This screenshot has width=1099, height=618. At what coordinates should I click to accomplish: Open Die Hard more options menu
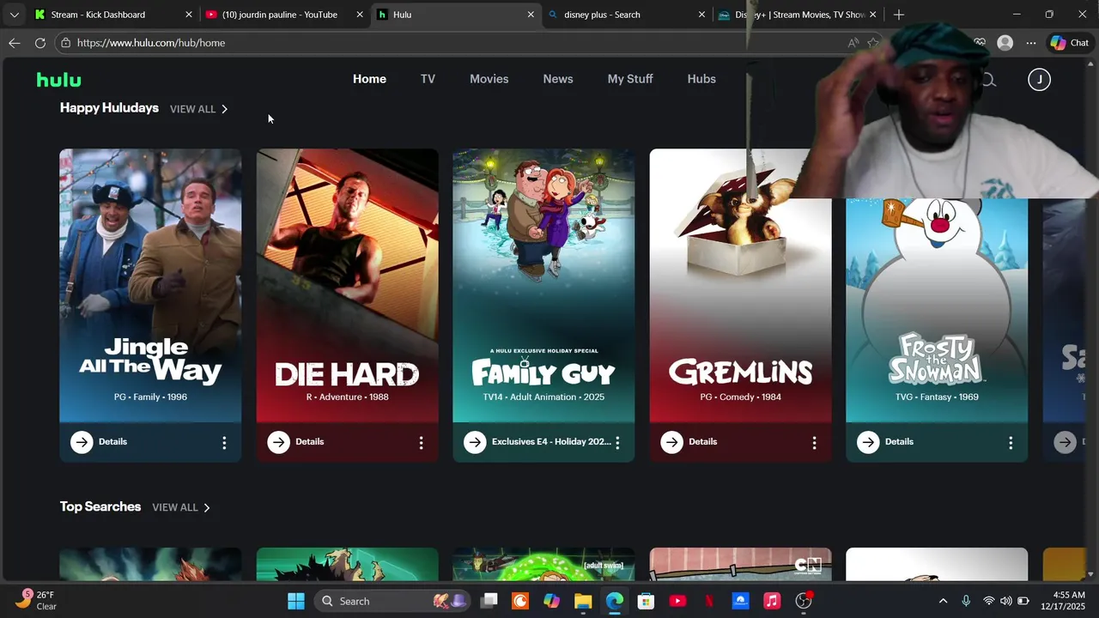pyautogui.click(x=421, y=443)
